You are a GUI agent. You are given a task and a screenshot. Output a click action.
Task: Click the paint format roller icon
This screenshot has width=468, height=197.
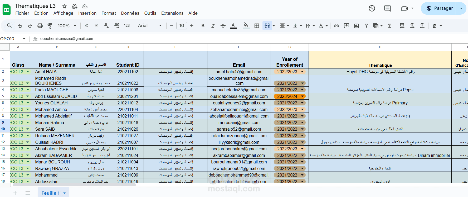(x=50, y=26)
